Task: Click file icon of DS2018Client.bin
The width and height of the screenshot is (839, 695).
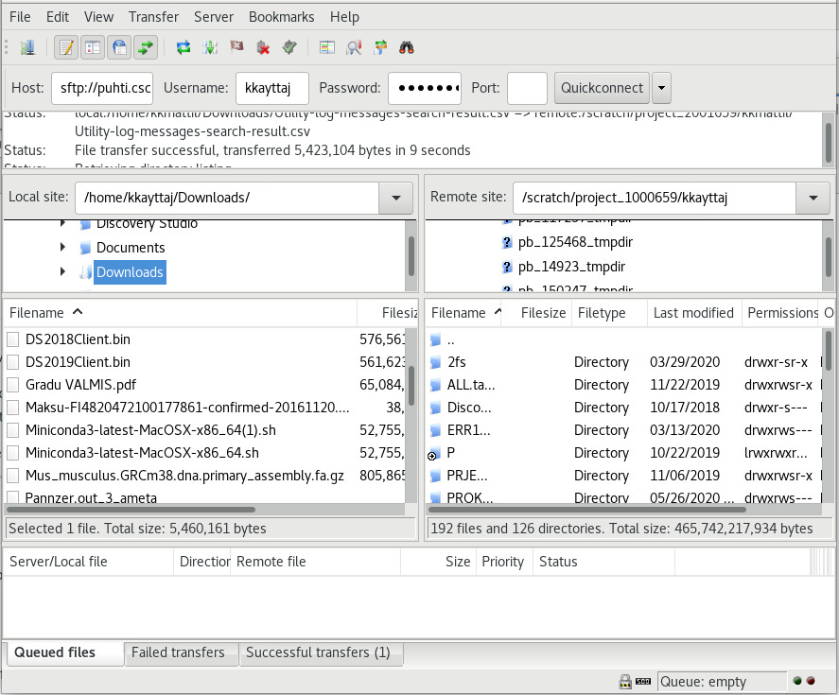Action: [x=13, y=339]
